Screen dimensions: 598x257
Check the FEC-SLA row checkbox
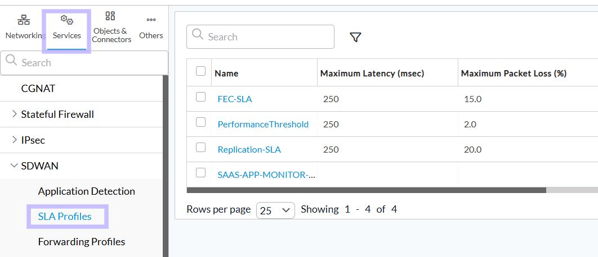tap(200, 97)
